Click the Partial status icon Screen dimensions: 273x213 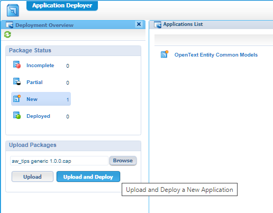coord(17,81)
